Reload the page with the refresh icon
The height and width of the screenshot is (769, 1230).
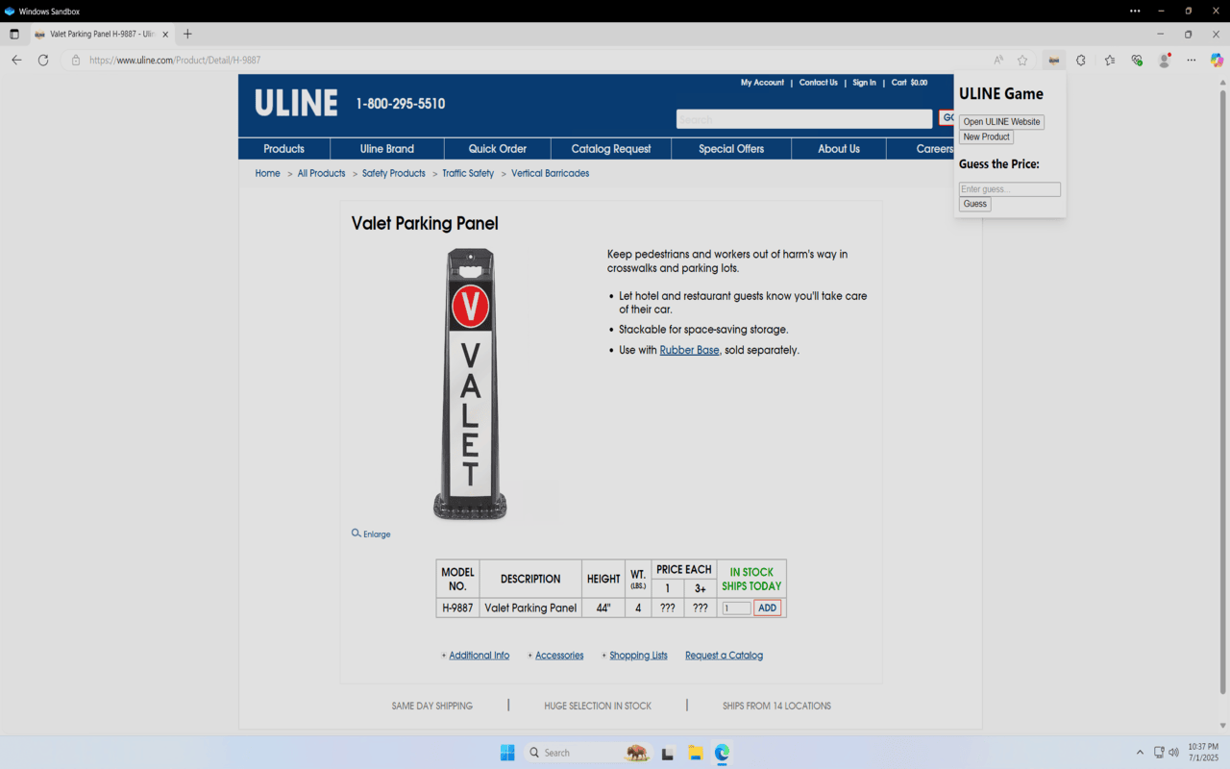pyautogui.click(x=43, y=60)
